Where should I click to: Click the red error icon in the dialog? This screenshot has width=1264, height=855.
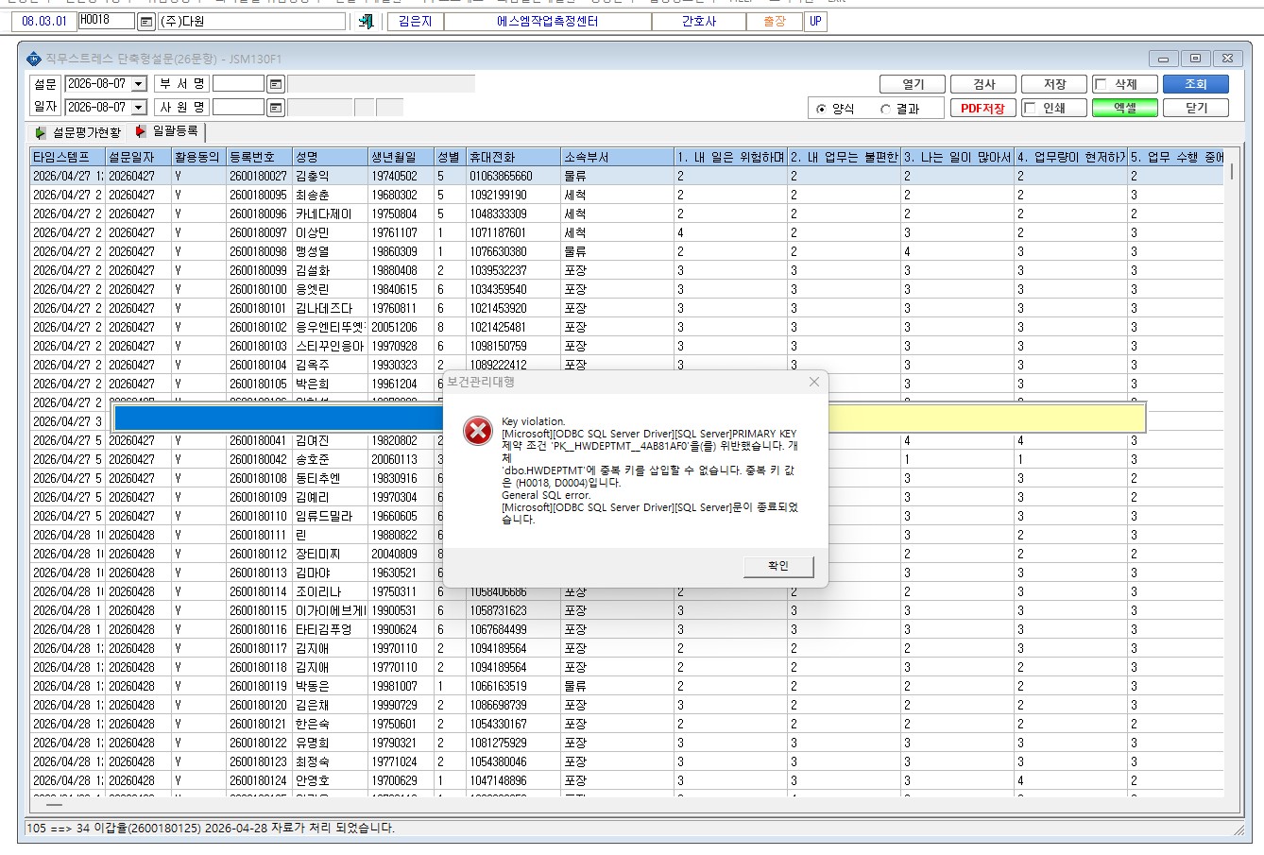pos(478,432)
